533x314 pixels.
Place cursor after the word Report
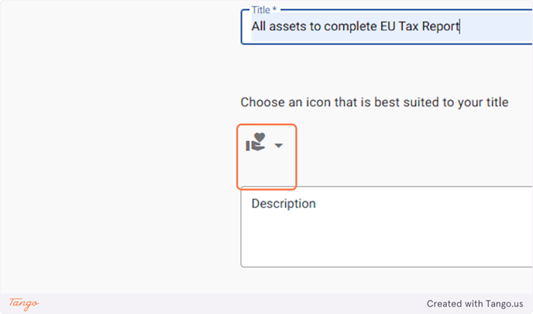point(460,26)
